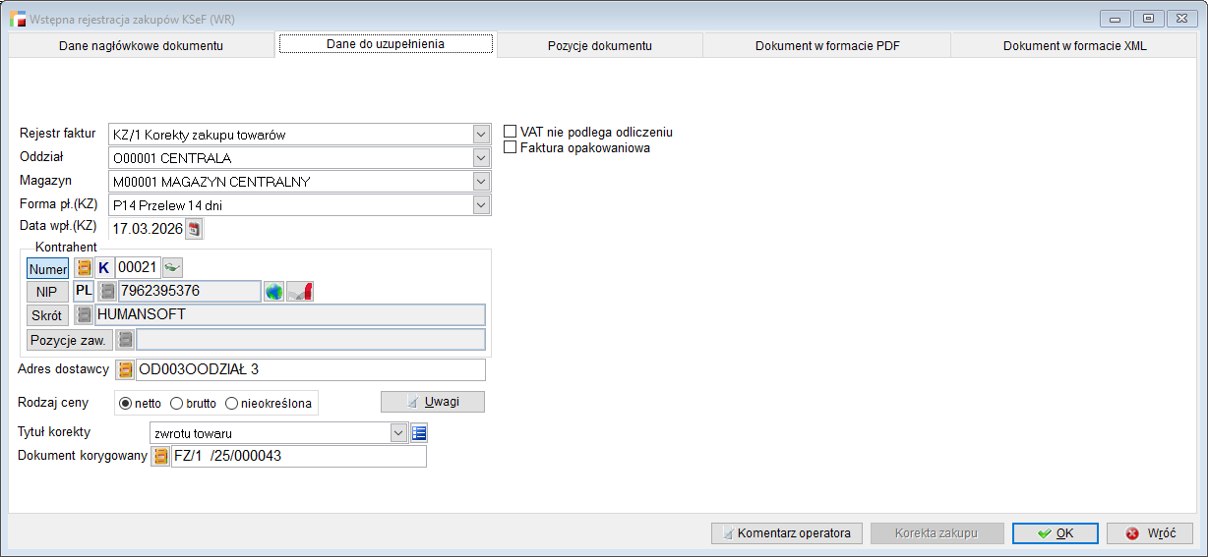Expand the Forma pł.(KZ) payment dropdown

481,205
